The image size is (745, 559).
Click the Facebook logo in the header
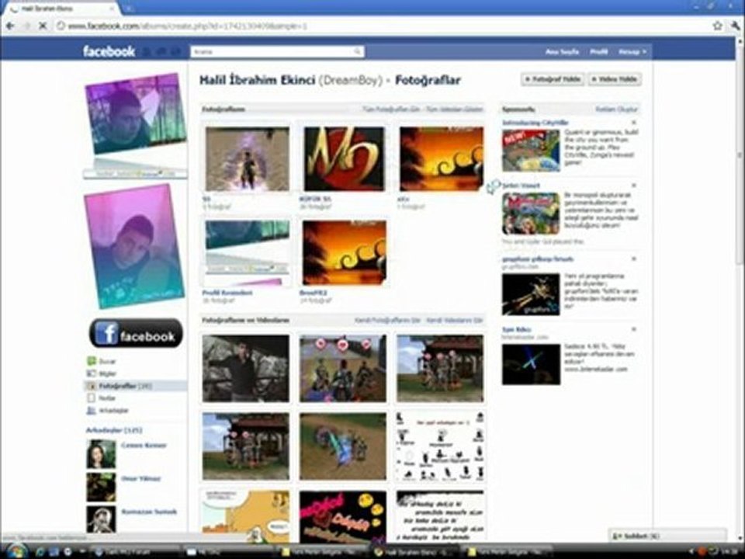pos(109,51)
